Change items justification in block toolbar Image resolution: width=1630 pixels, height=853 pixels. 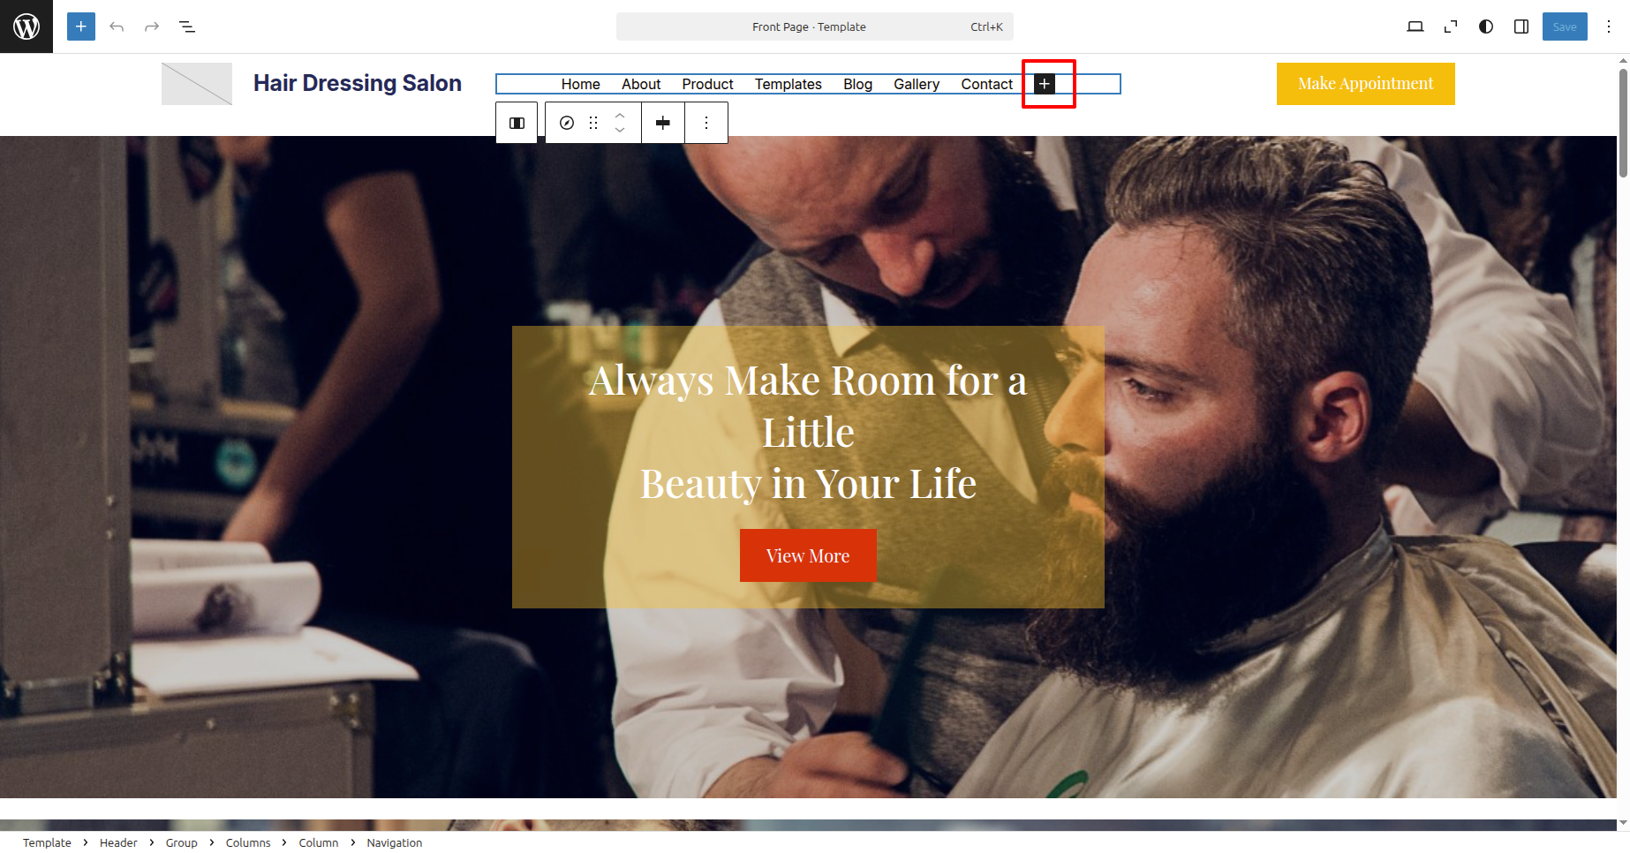coord(663,123)
